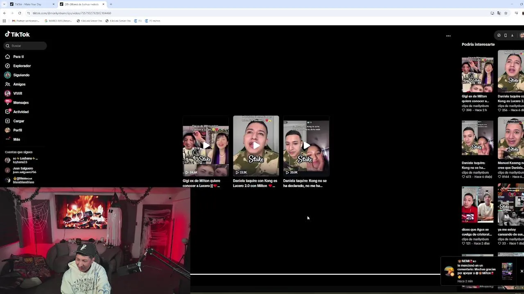This screenshot has height=294, width=524.
Task: Click the TikTok logo in the sidebar
Action: click(17, 35)
